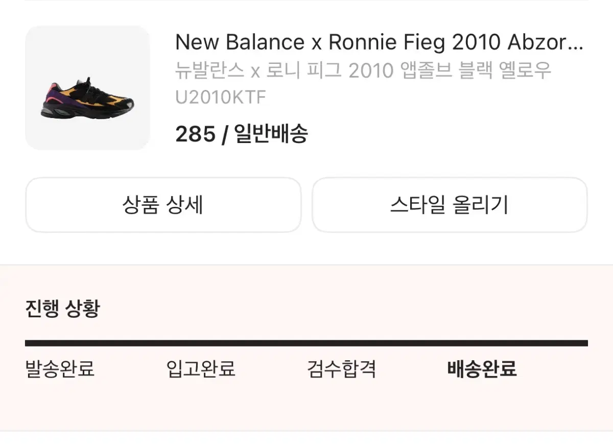Click Ronnie Fieg in the product title
Viewport: 613px width, 444px height.
click(x=387, y=42)
